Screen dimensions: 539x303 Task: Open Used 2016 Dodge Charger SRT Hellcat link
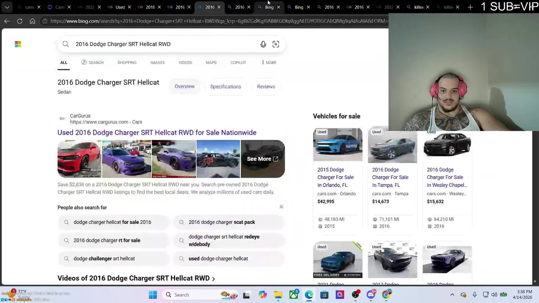[x=157, y=133]
